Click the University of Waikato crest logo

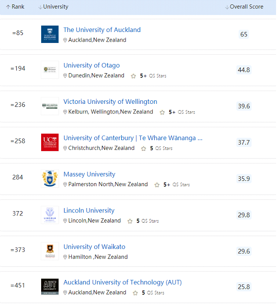tap(50, 251)
